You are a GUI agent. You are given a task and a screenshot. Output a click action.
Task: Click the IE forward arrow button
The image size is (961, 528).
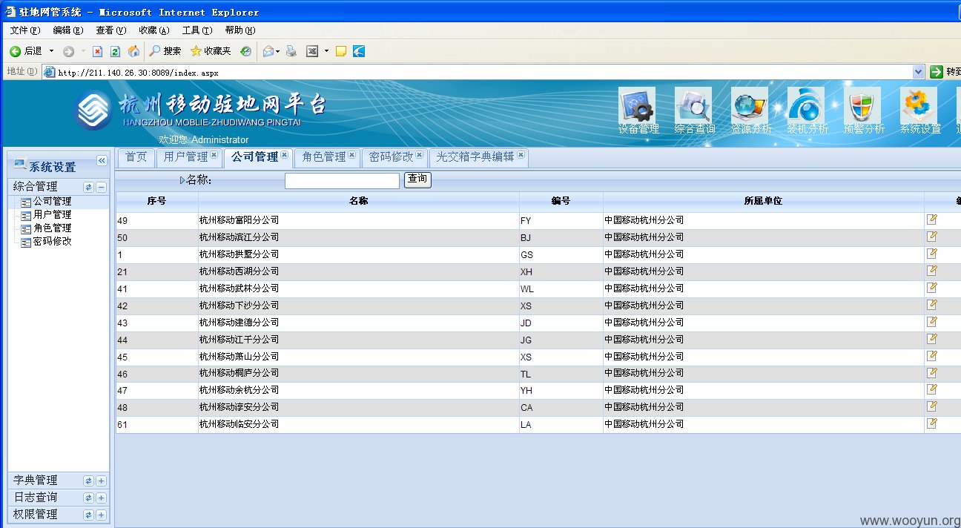click(x=68, y=51)
